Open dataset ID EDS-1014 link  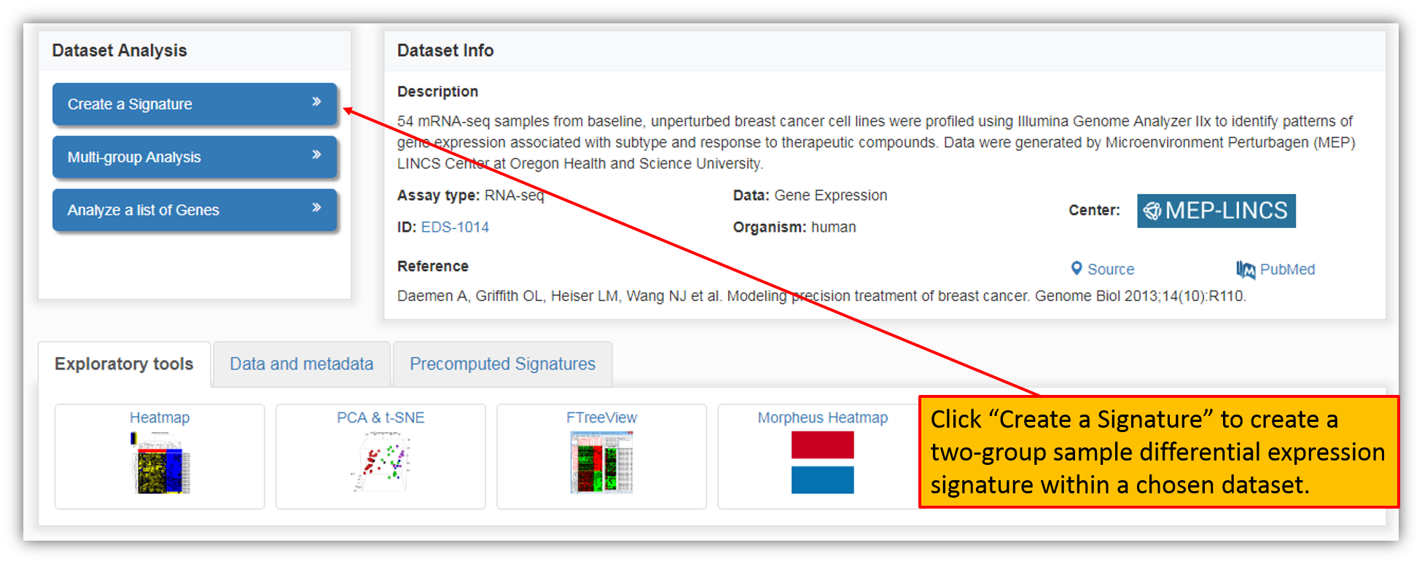(455, 227)
